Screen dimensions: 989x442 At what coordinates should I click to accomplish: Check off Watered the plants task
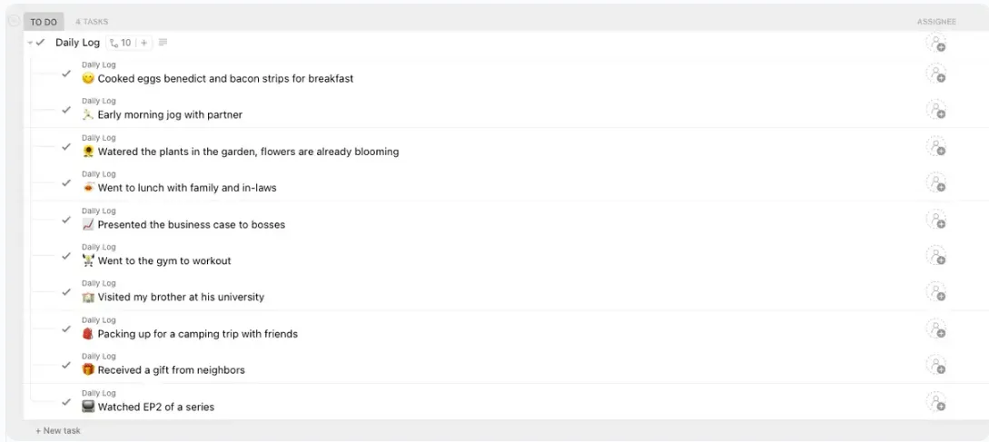(x=66, y=146)
